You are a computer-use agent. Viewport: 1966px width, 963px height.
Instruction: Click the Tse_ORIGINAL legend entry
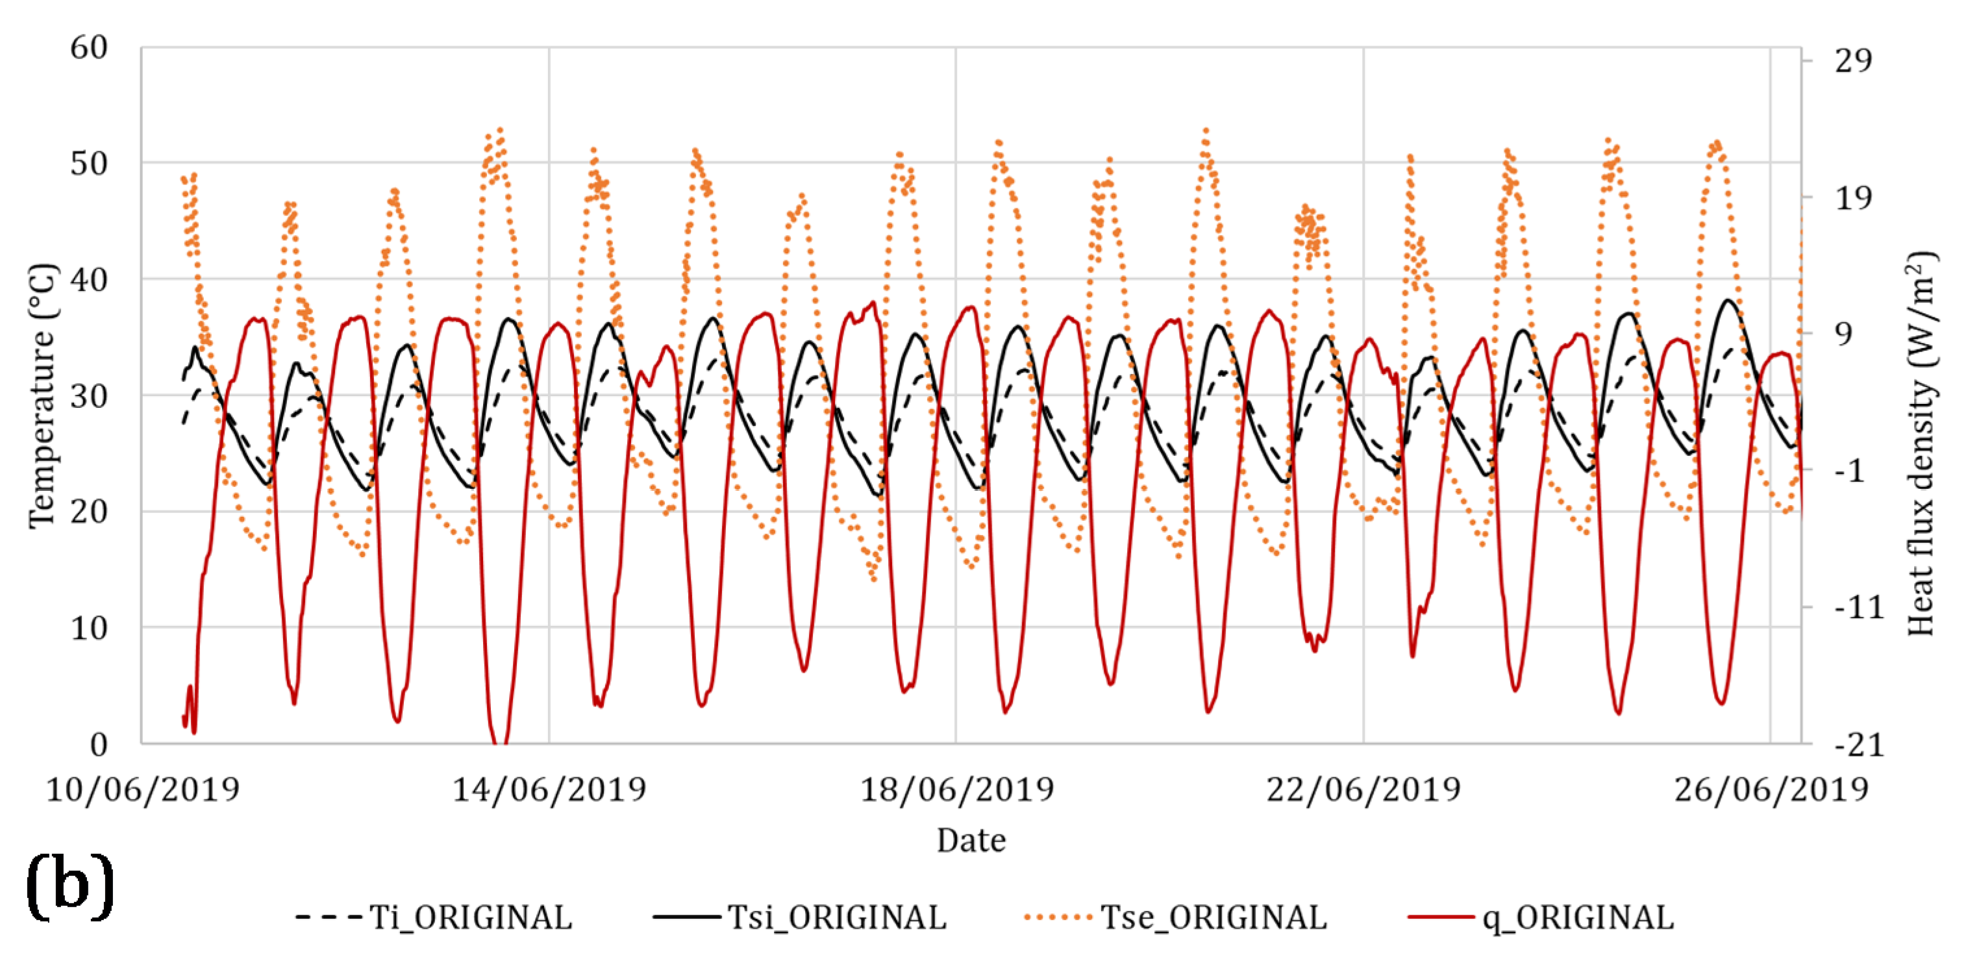pyautogui.click(x=1213, y=917)
